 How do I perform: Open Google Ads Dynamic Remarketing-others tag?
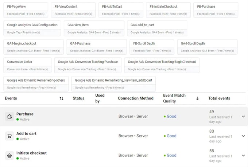[36, 83]
